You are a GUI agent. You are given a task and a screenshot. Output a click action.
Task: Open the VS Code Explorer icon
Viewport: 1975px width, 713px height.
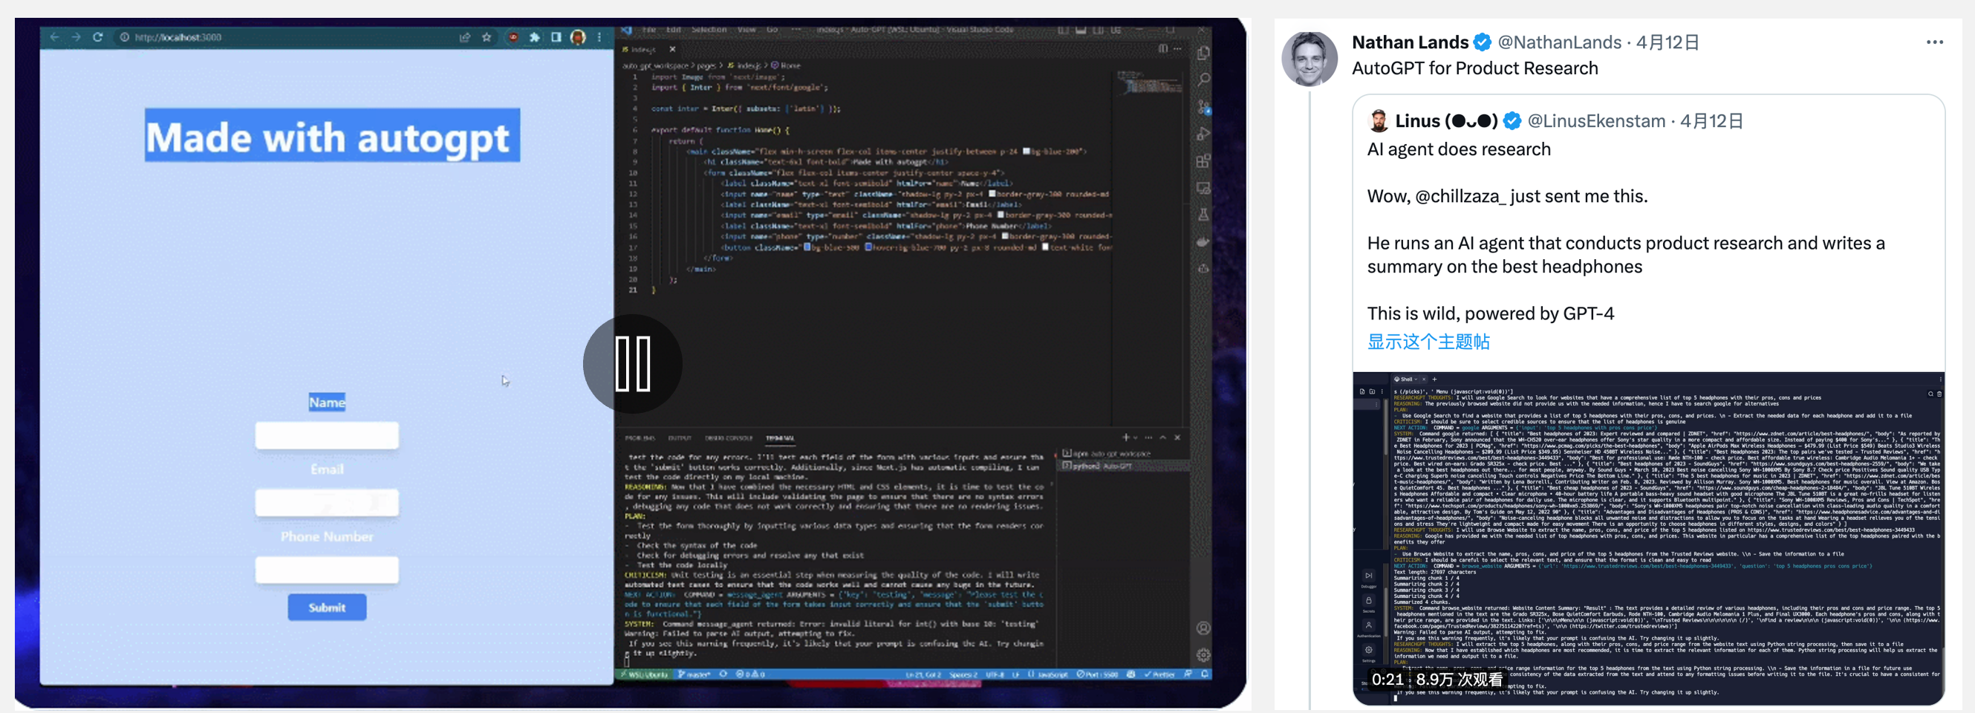coord(1203,53)
